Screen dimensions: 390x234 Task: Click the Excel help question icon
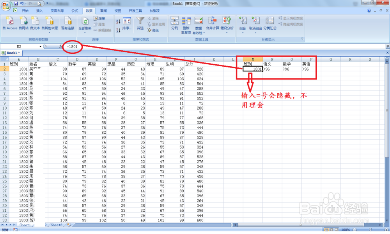[x=369, y=11]
